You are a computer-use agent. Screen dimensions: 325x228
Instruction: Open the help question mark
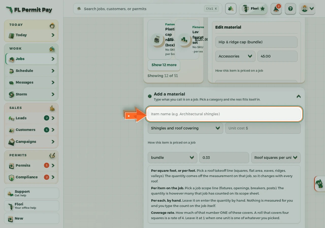tap(290, 9)
